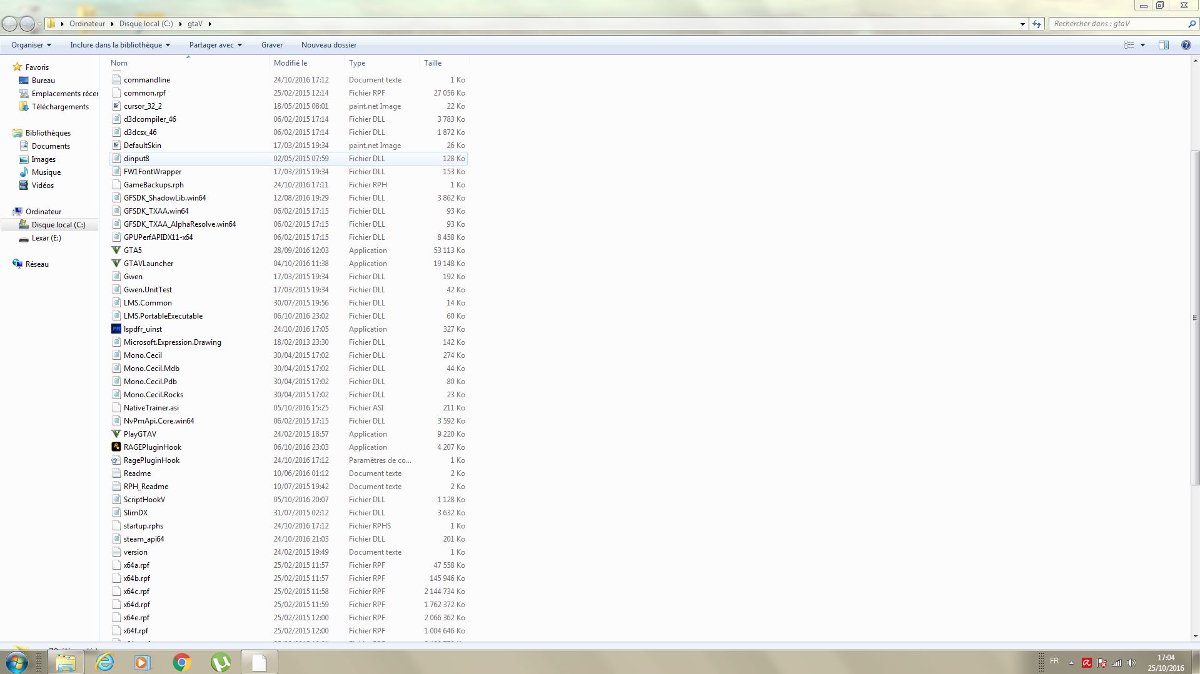This screenshot has width=1200, height=674.
Task: Click the volume icon in the system tray
Action: [1132, 663]
